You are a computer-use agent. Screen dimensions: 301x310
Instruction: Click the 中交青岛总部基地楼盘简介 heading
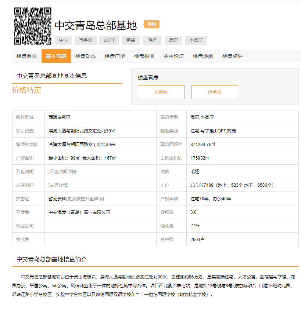pyautogui.click(x=52, y=259)
